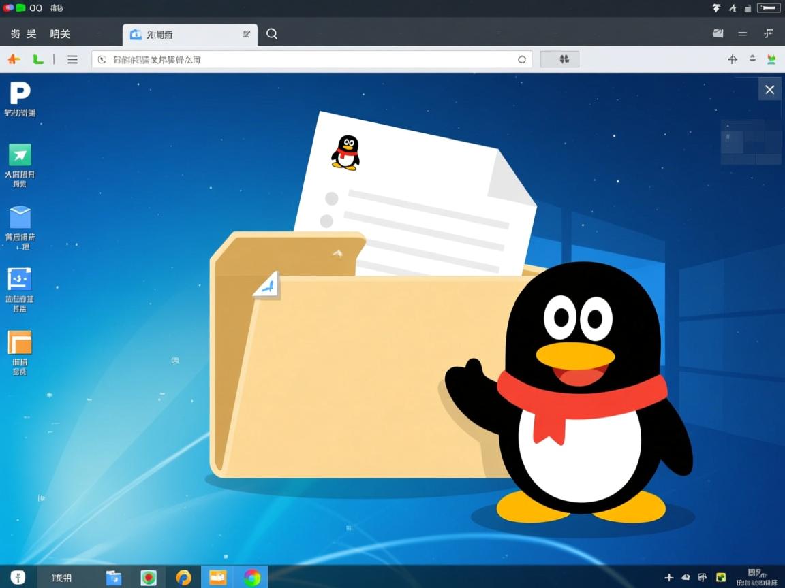Viewport: 785px width, 588px height.
Task: Click the green icon in the toolbar
Action: tap(38, 59)
